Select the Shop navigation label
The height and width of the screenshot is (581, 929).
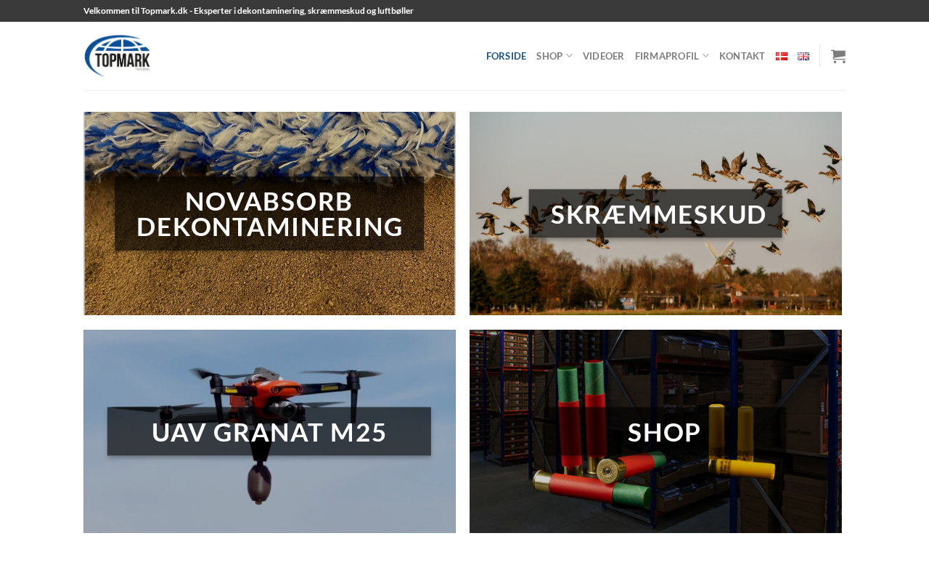(549, 56)
